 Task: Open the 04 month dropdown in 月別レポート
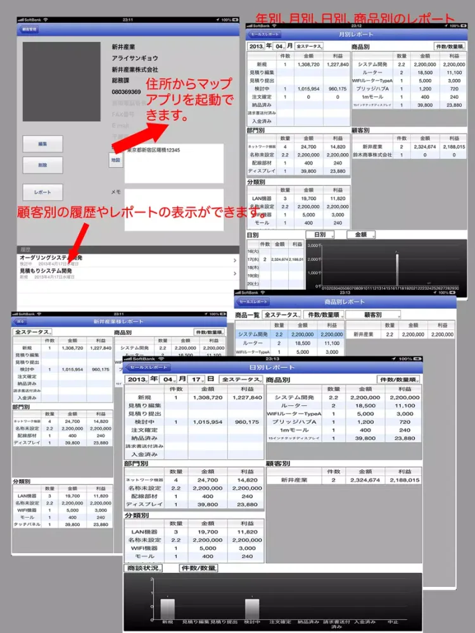tap(281, 47)
